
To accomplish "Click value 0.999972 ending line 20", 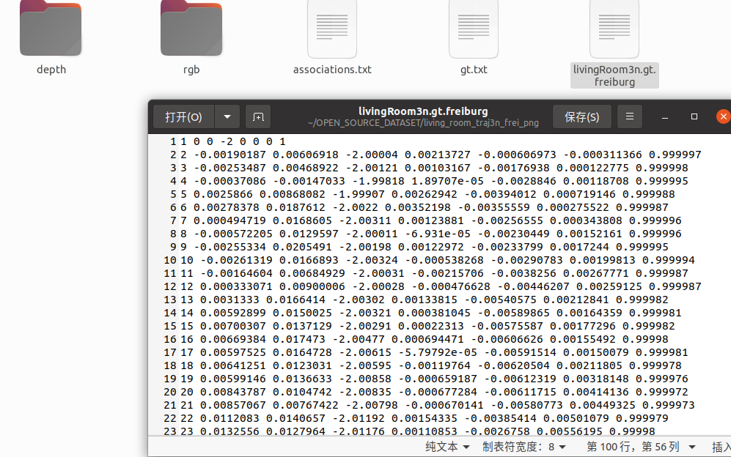I will pyautogui.click(x=662, y=392).
